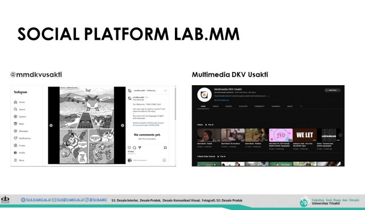The width and height of the screenshot is (365, 210).
Task: Open the Subscribed notification dropdown
Action: point(333,90)
